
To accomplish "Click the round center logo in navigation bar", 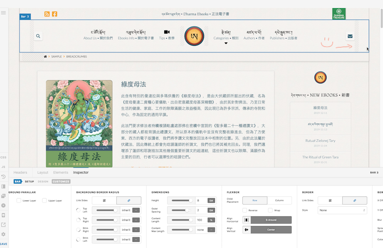I will (194, 36).
